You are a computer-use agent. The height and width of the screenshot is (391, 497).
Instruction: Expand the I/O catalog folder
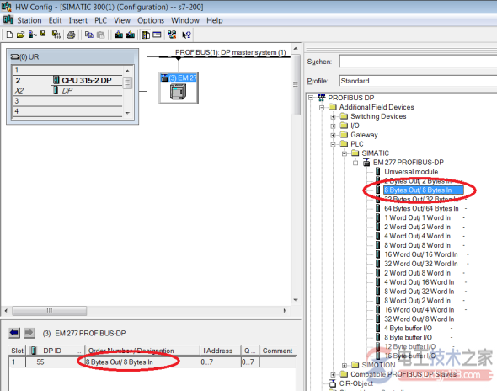[x=333, y=126]
